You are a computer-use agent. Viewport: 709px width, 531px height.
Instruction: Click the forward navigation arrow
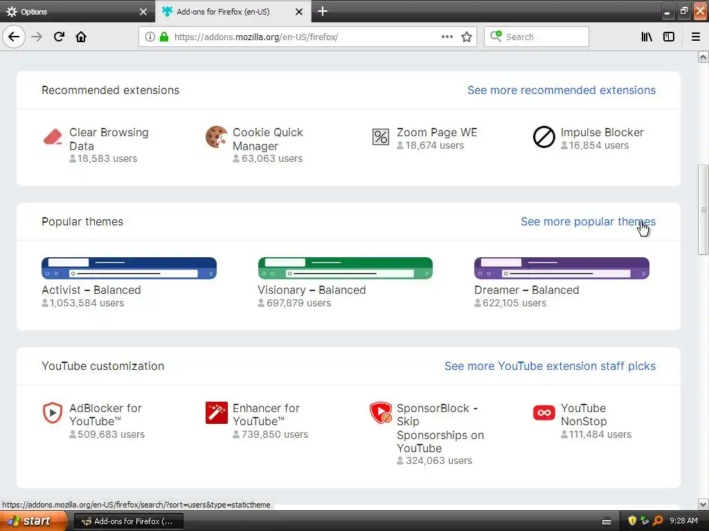pos(37,37)
